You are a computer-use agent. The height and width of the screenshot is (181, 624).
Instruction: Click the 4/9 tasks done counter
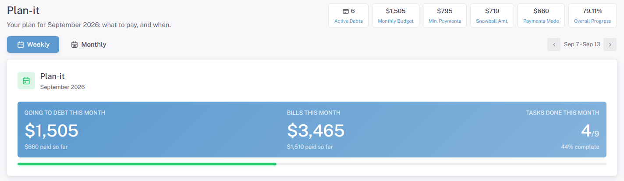(590, 131)
